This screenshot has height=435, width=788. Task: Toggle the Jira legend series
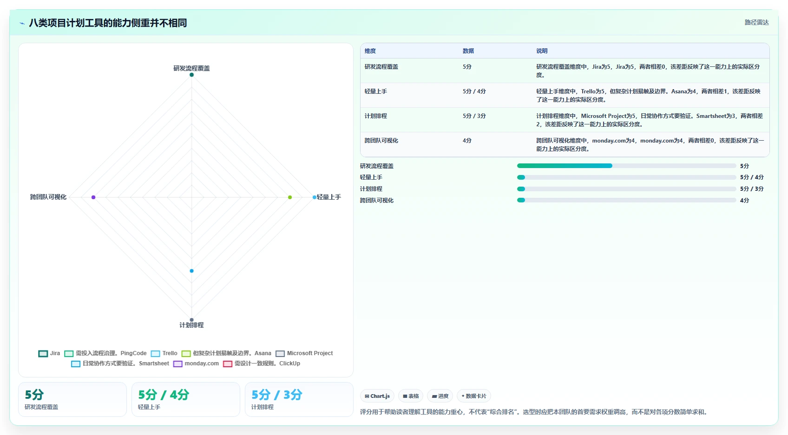tap(49, 353)
